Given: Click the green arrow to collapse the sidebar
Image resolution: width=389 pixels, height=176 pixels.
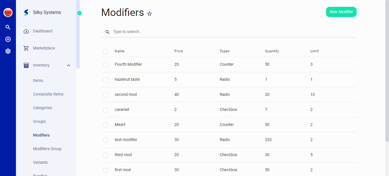Looking at the screenshot, I should tap(79, 13).
